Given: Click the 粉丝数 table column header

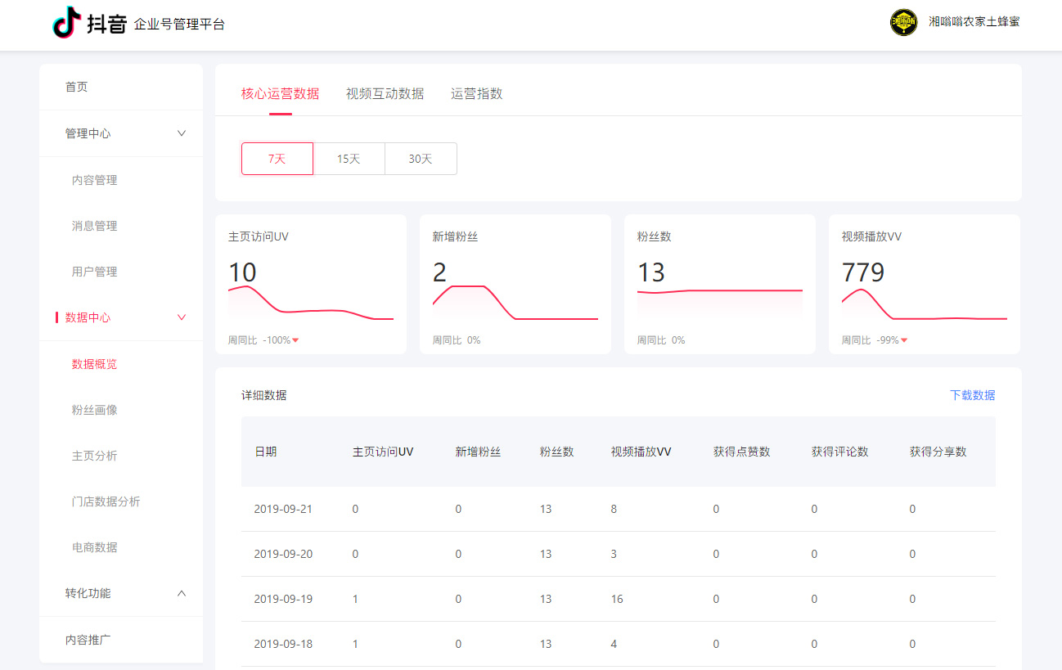Looking at the screenshot, I should tap(556, 452).
